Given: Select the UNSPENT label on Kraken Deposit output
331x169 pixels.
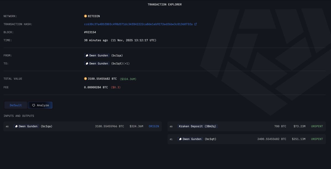Looking at the screenshot, I should click(317, 126).
